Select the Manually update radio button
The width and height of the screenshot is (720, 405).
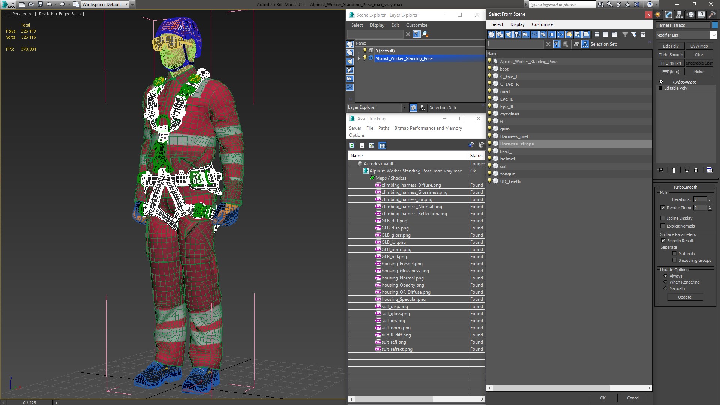pyautogui.click(x=665, y=288)
